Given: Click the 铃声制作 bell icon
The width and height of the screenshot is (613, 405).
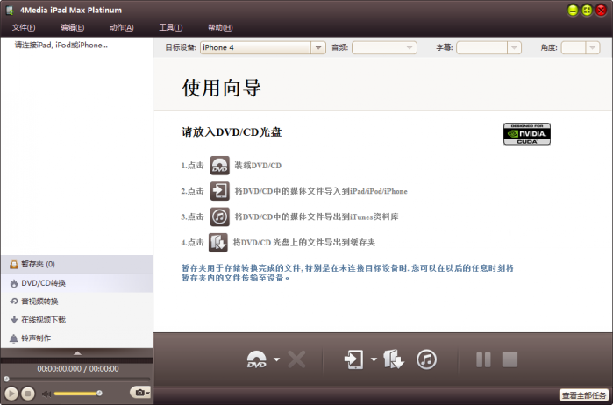Looking at the screenshot, I should (14, 338).
